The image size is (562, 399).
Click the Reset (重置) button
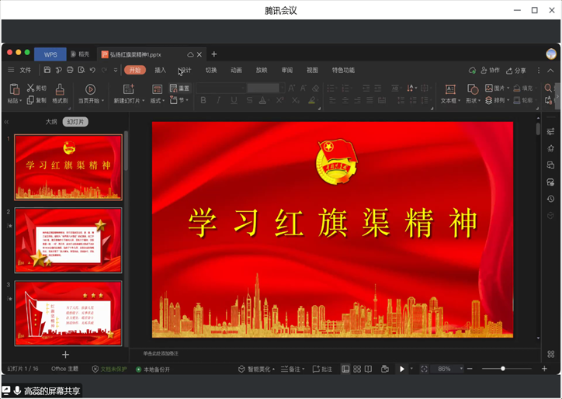(x=179, y=88)
